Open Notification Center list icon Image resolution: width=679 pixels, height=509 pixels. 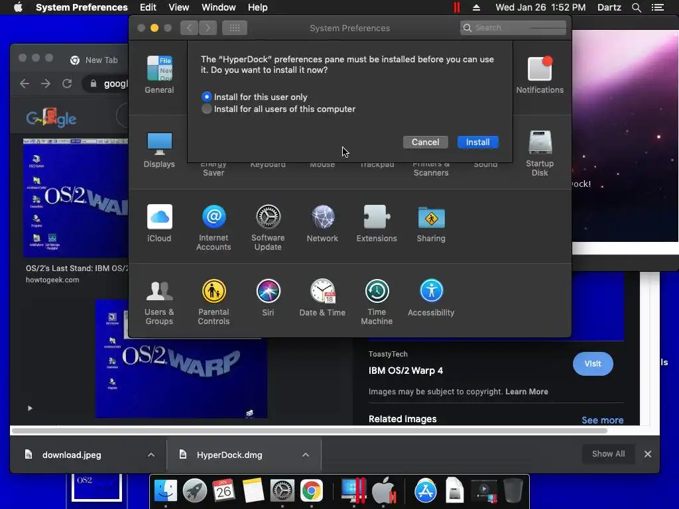[657, 7]
